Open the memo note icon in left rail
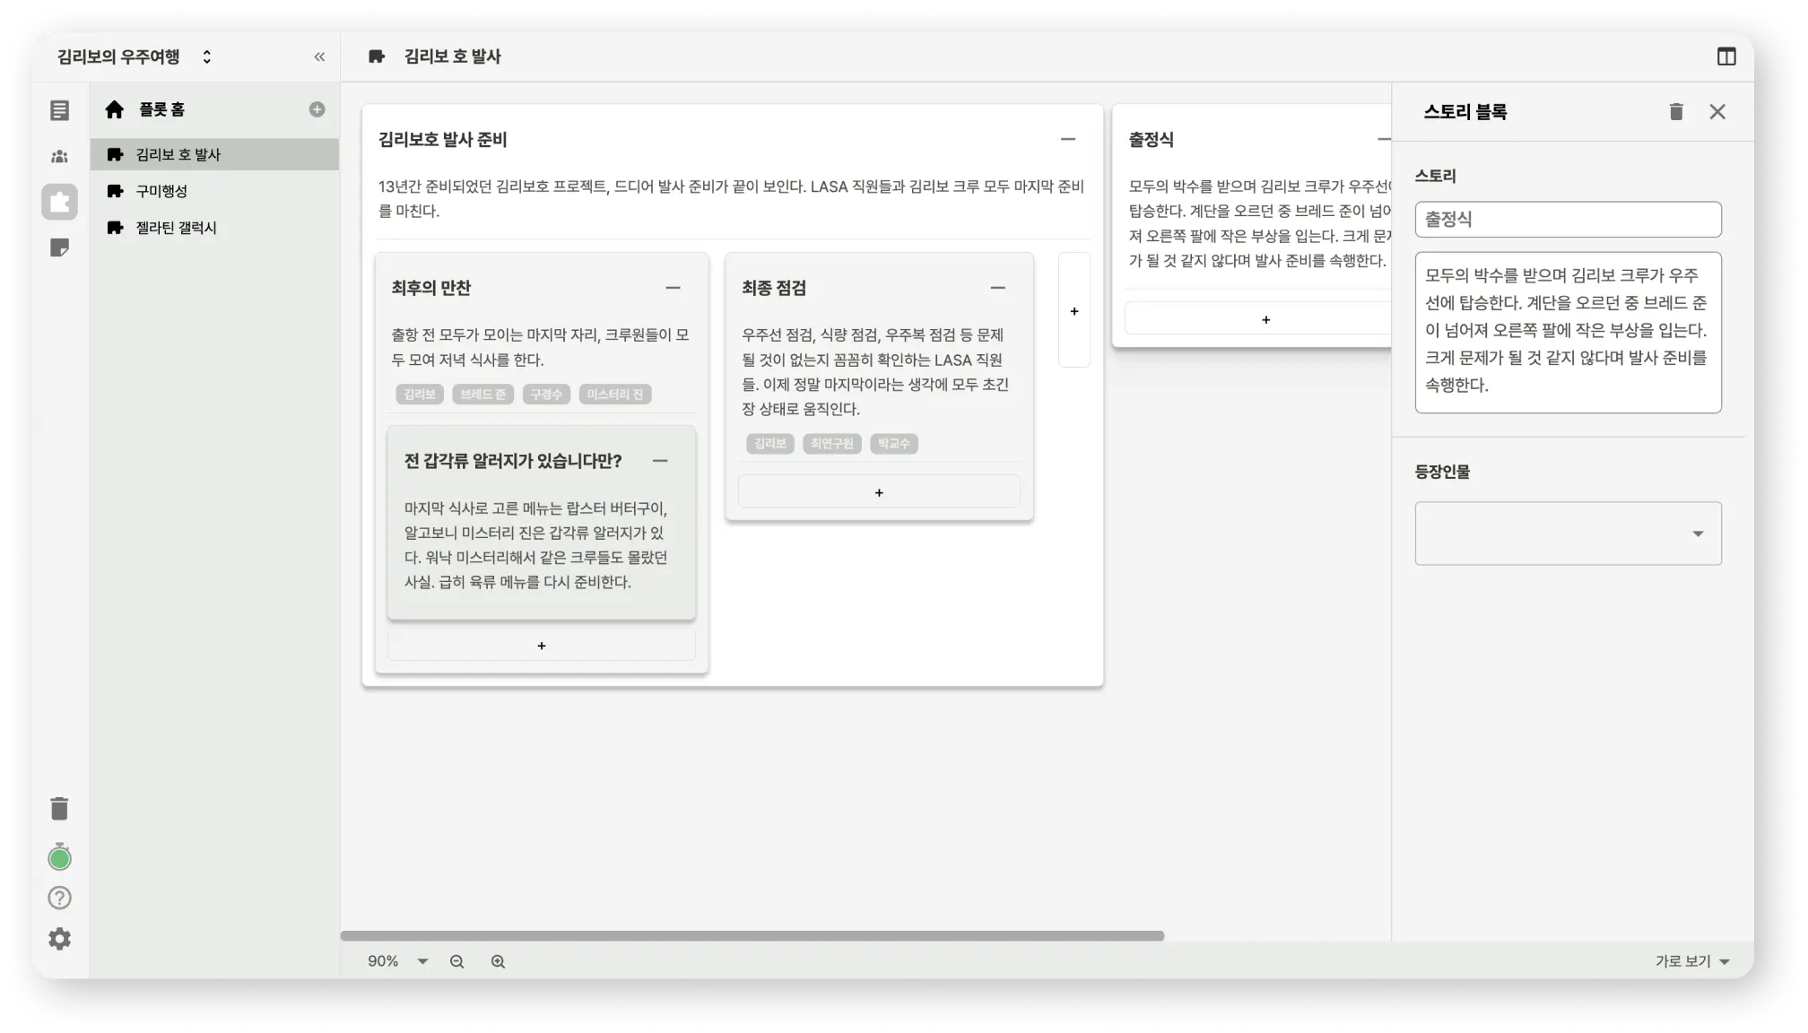 [59, 248]
